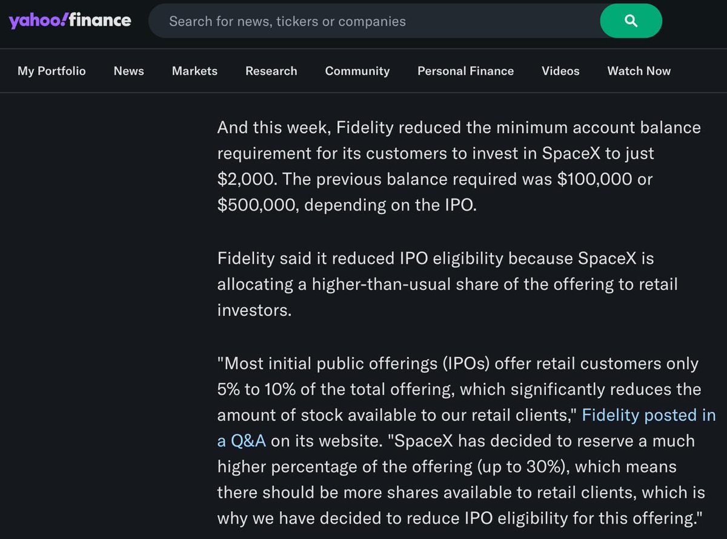Select Research in the navigation bar
727x539 pixels.
[x=271, y=71]
